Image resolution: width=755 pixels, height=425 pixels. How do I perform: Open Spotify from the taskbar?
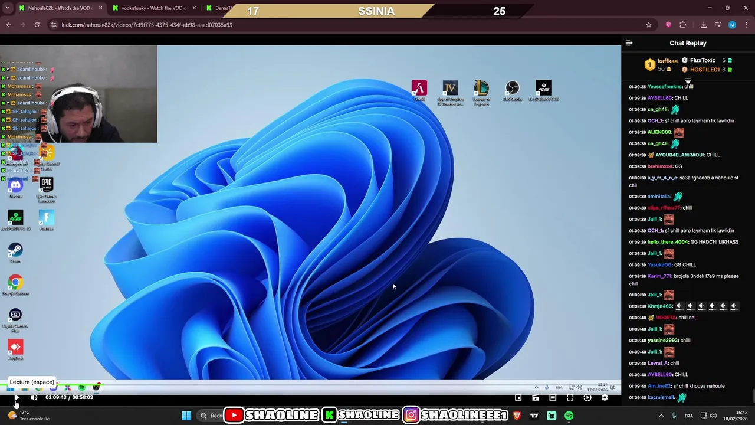coord(569,416)
